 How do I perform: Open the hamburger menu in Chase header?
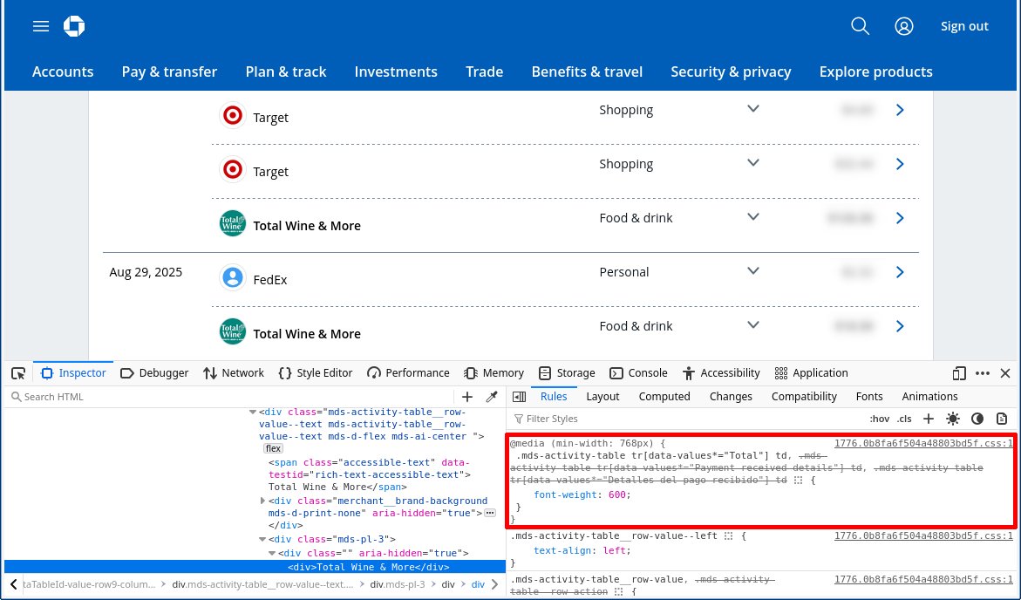coord(41,26)
